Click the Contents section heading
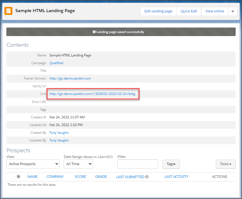Screen dimensions: 242x199 18,45
